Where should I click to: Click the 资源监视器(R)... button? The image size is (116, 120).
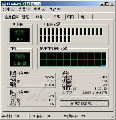[84, 103]
